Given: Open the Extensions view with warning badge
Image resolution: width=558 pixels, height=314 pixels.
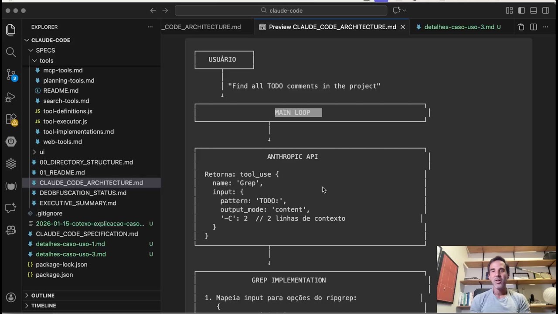Looking at the screenshot, I should [11, 119].
